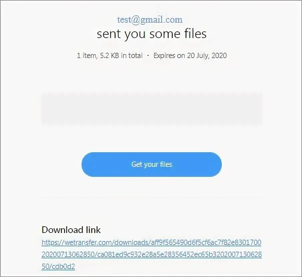
Task: Click the 'Download link' heading
Action: (71, 230)
